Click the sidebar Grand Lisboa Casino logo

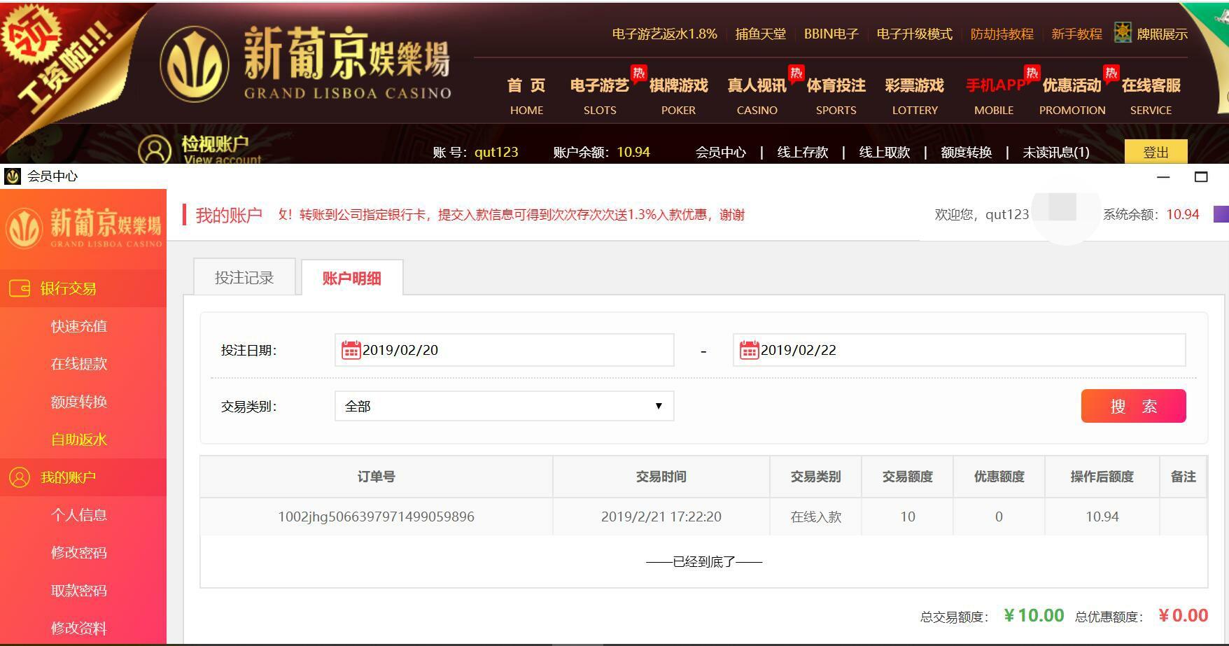coord(83,227)
